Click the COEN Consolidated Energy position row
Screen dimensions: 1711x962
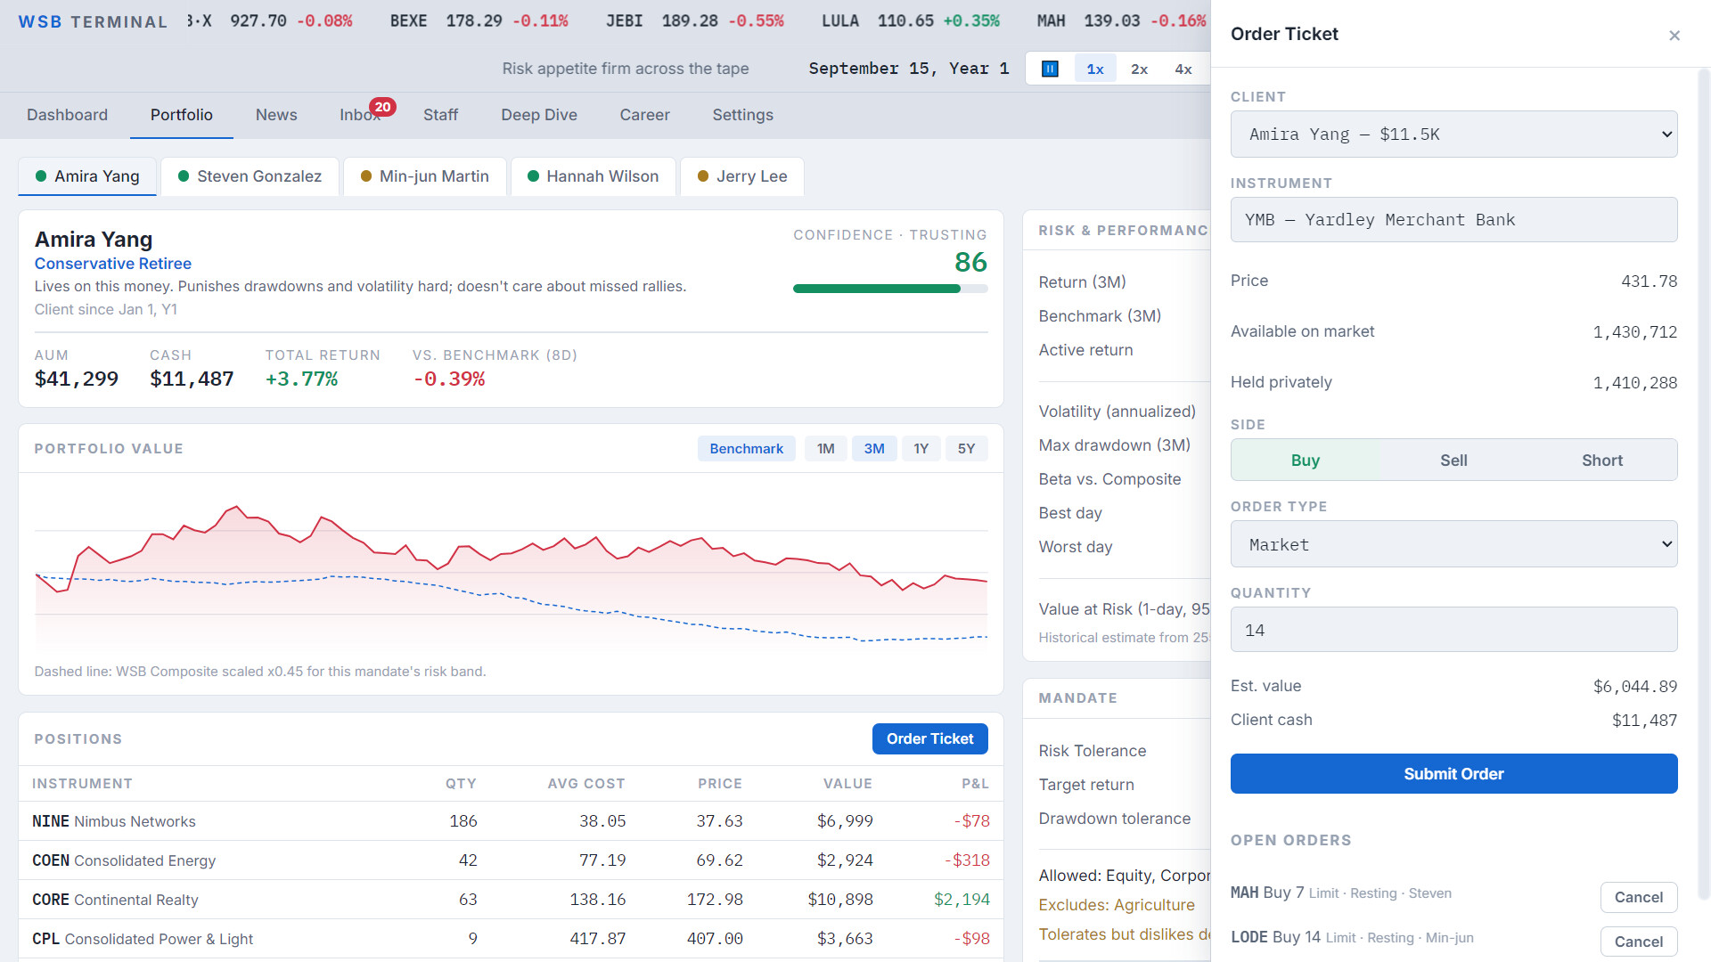(511, 860)
